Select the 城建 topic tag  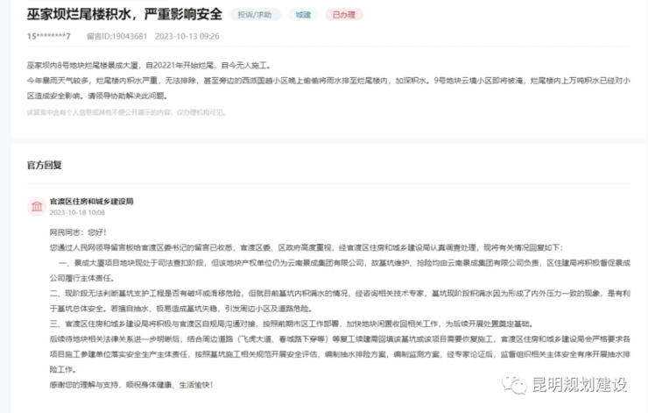(302, 15)
